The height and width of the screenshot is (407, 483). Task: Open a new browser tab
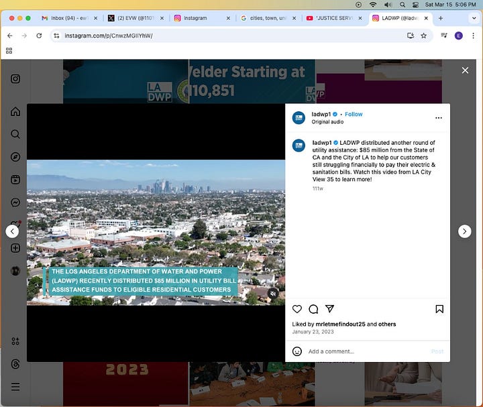pyautogui.click(x=441, y=18)
